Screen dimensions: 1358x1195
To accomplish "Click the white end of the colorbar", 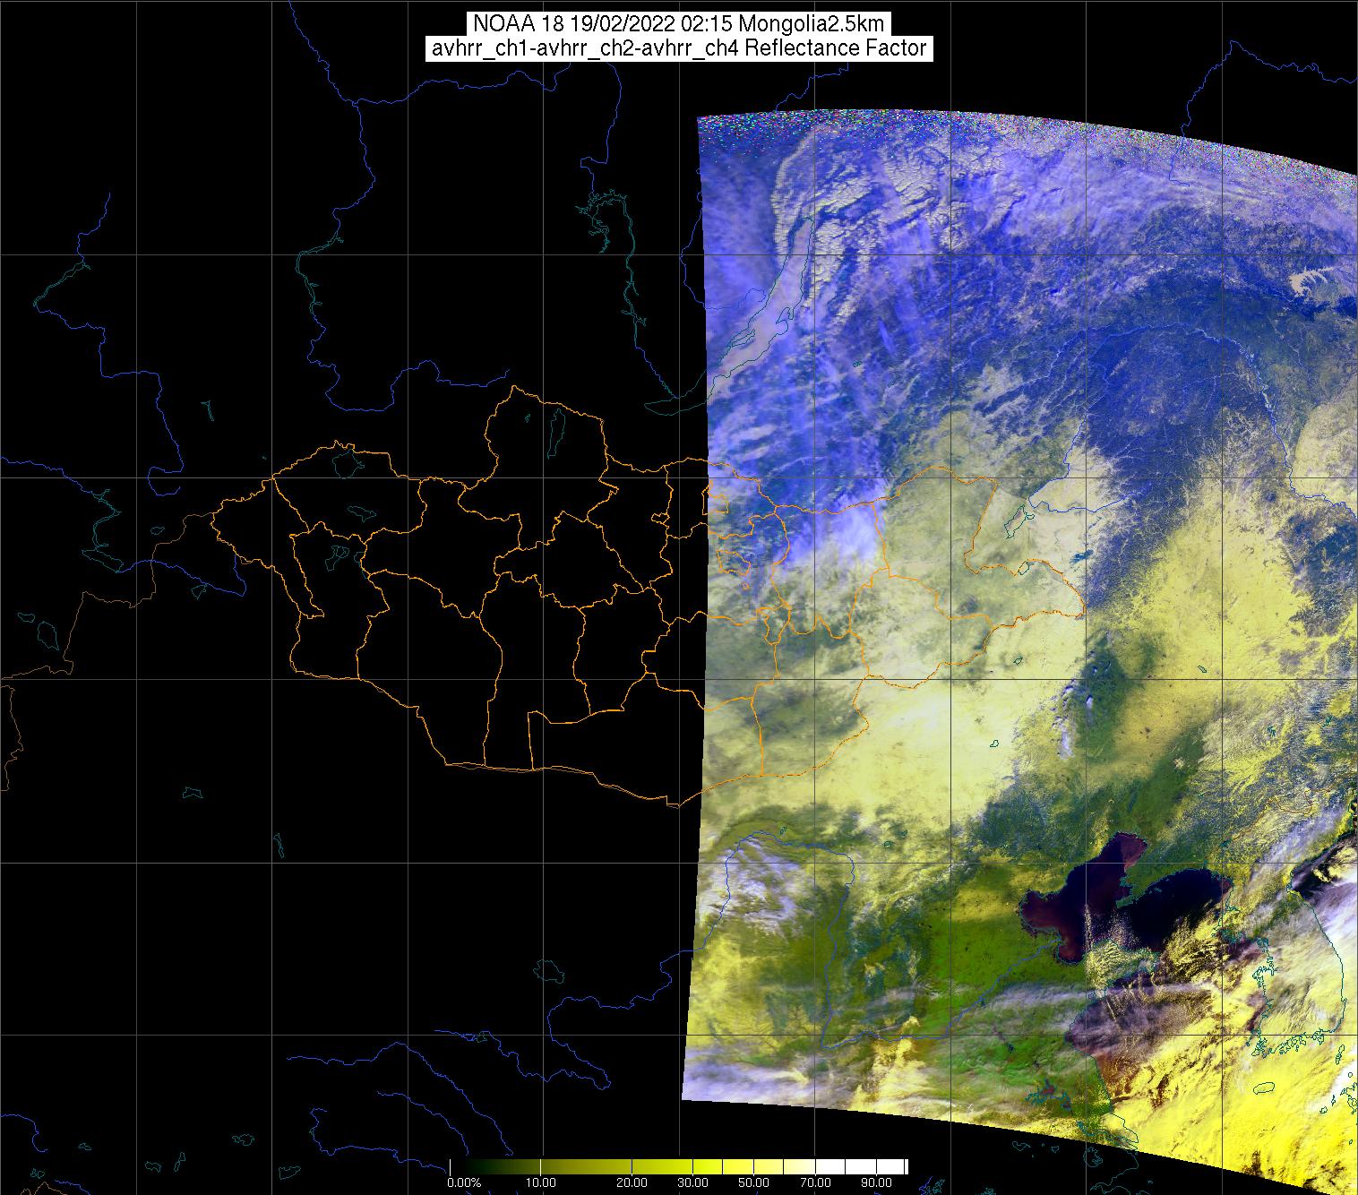I will pyautogui.click(x=887, y=1167).
